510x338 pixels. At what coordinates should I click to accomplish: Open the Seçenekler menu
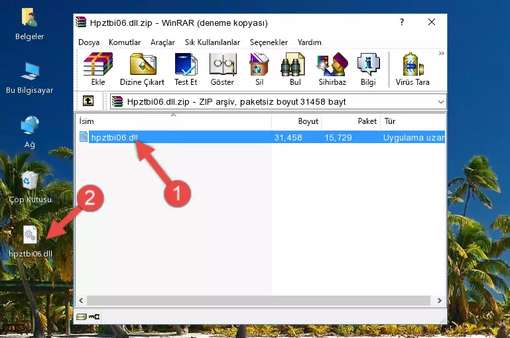coord(269,42)
